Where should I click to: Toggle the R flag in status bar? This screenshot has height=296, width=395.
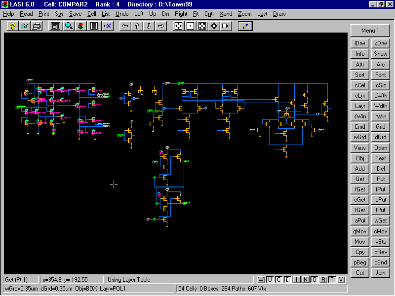pos(323,280)
